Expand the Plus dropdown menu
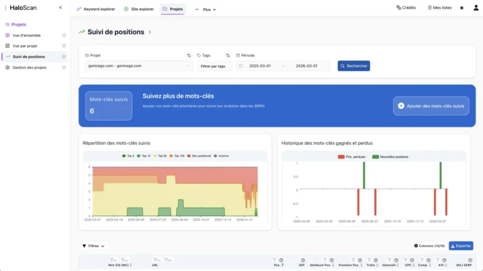This screenshot has width=483, height=271. [x=206, y=9]
